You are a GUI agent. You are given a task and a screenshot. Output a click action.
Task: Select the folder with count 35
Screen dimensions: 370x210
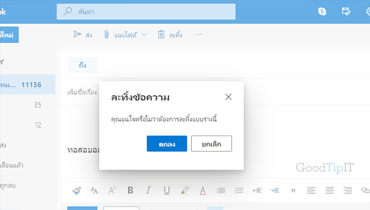28,105
